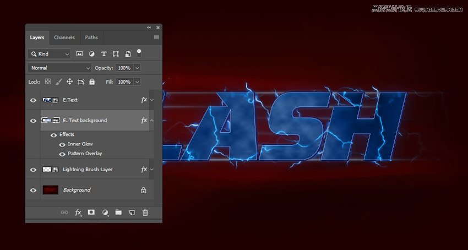Click the lock image pixels brush icon
The image size is (468, 250).
59,81
